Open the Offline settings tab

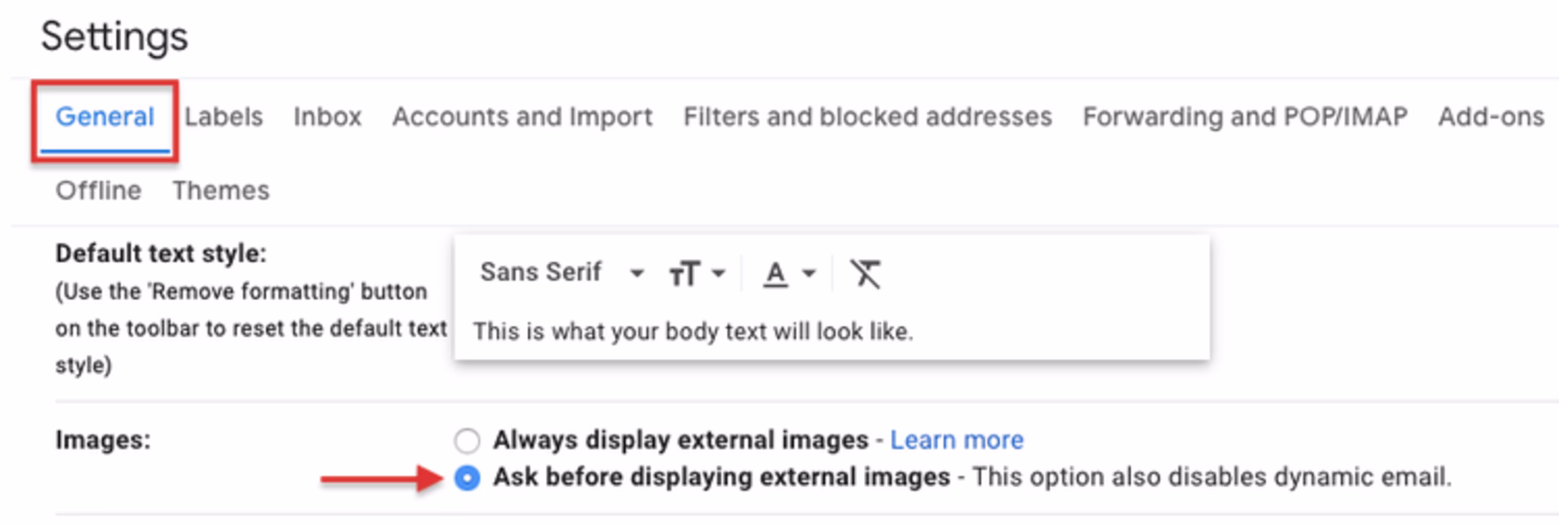pyautogui.click(x=98, y=191)
